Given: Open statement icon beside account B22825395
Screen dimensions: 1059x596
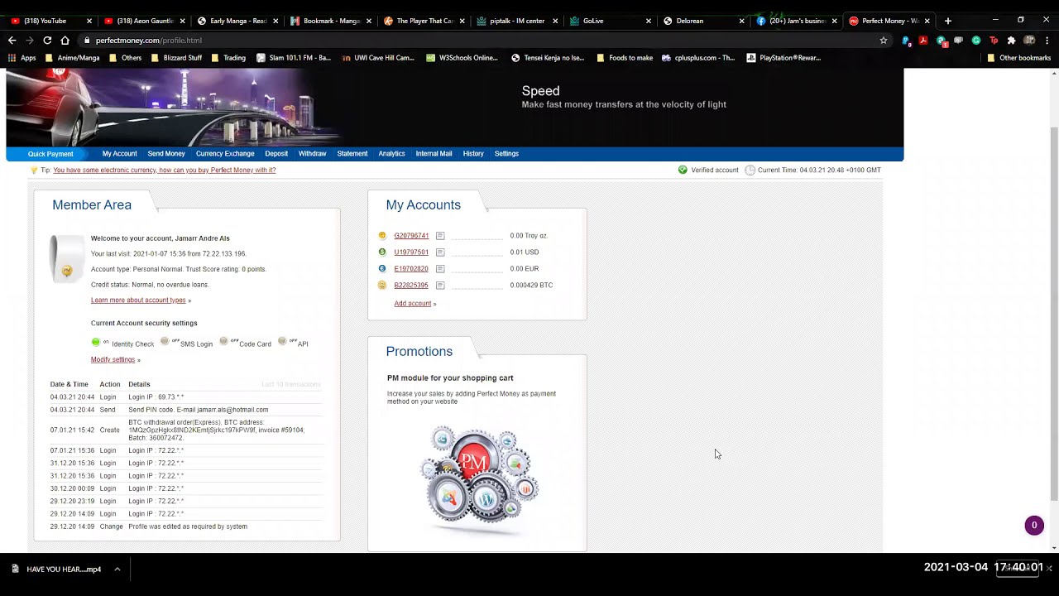Looking at the screenshot, I should [x=440, y=286].
